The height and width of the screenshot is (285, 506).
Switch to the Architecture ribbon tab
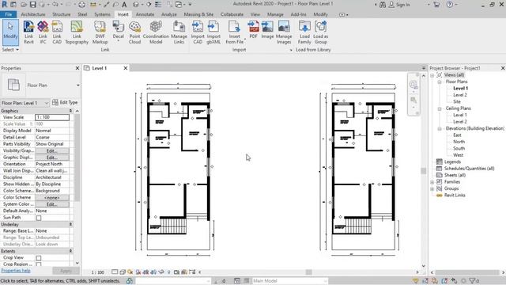[33, 14]
